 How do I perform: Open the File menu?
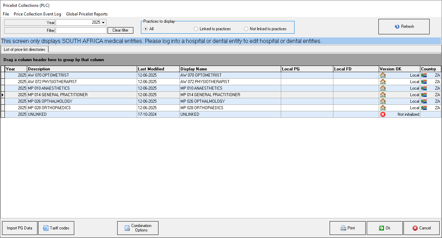[6, 14]
